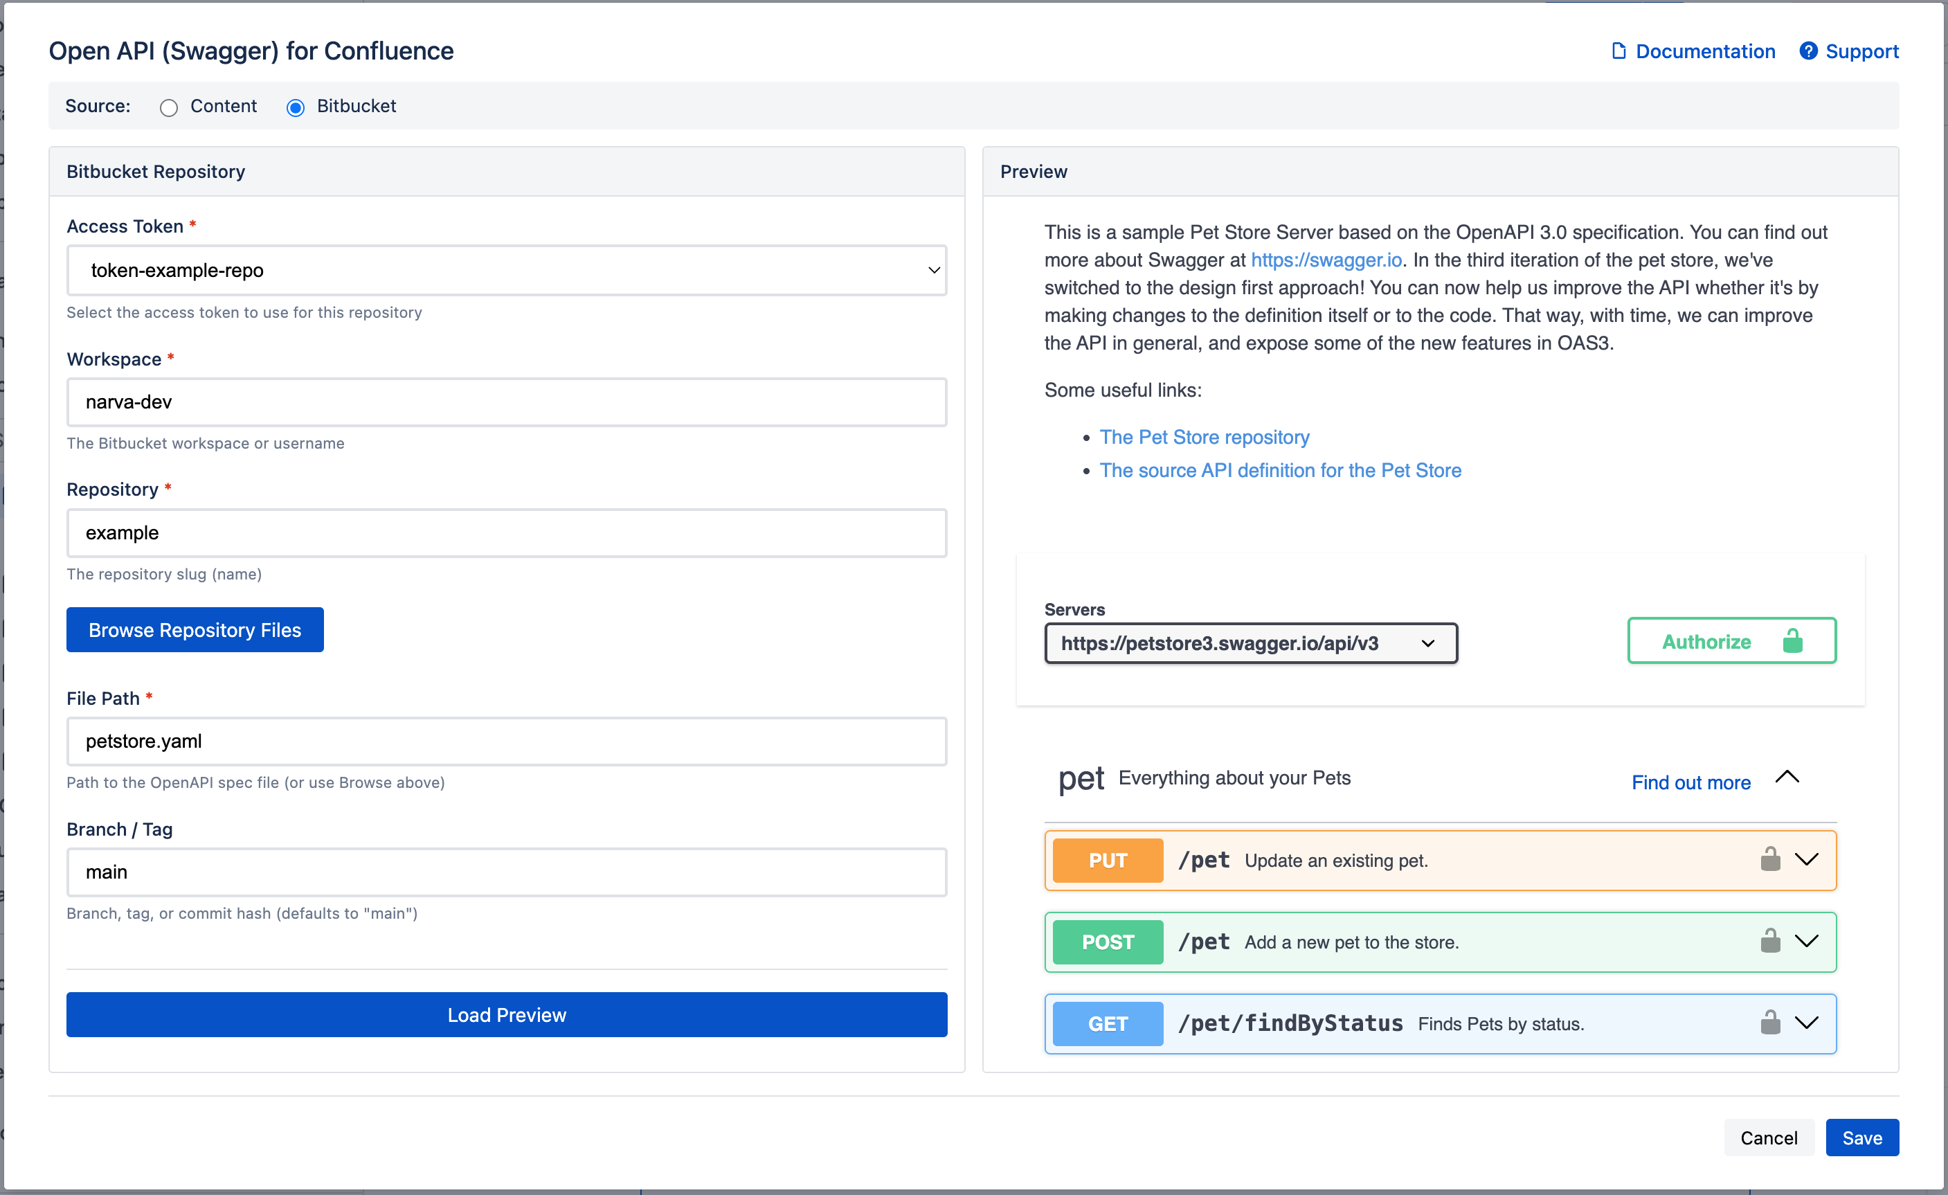Image resolution: width=1948 pixels, height=1195 pixels.
Task: Click the Browse Repository Files button
Action: (195, 629)
